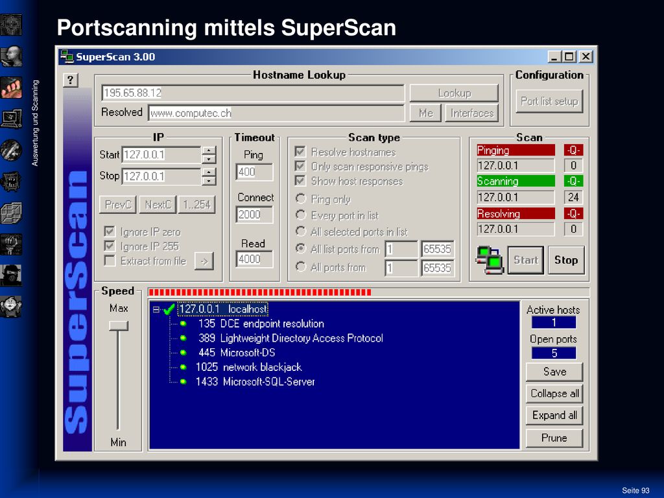The image size is (664, 498).
Task: Click the NextC button
Action: 158,204
